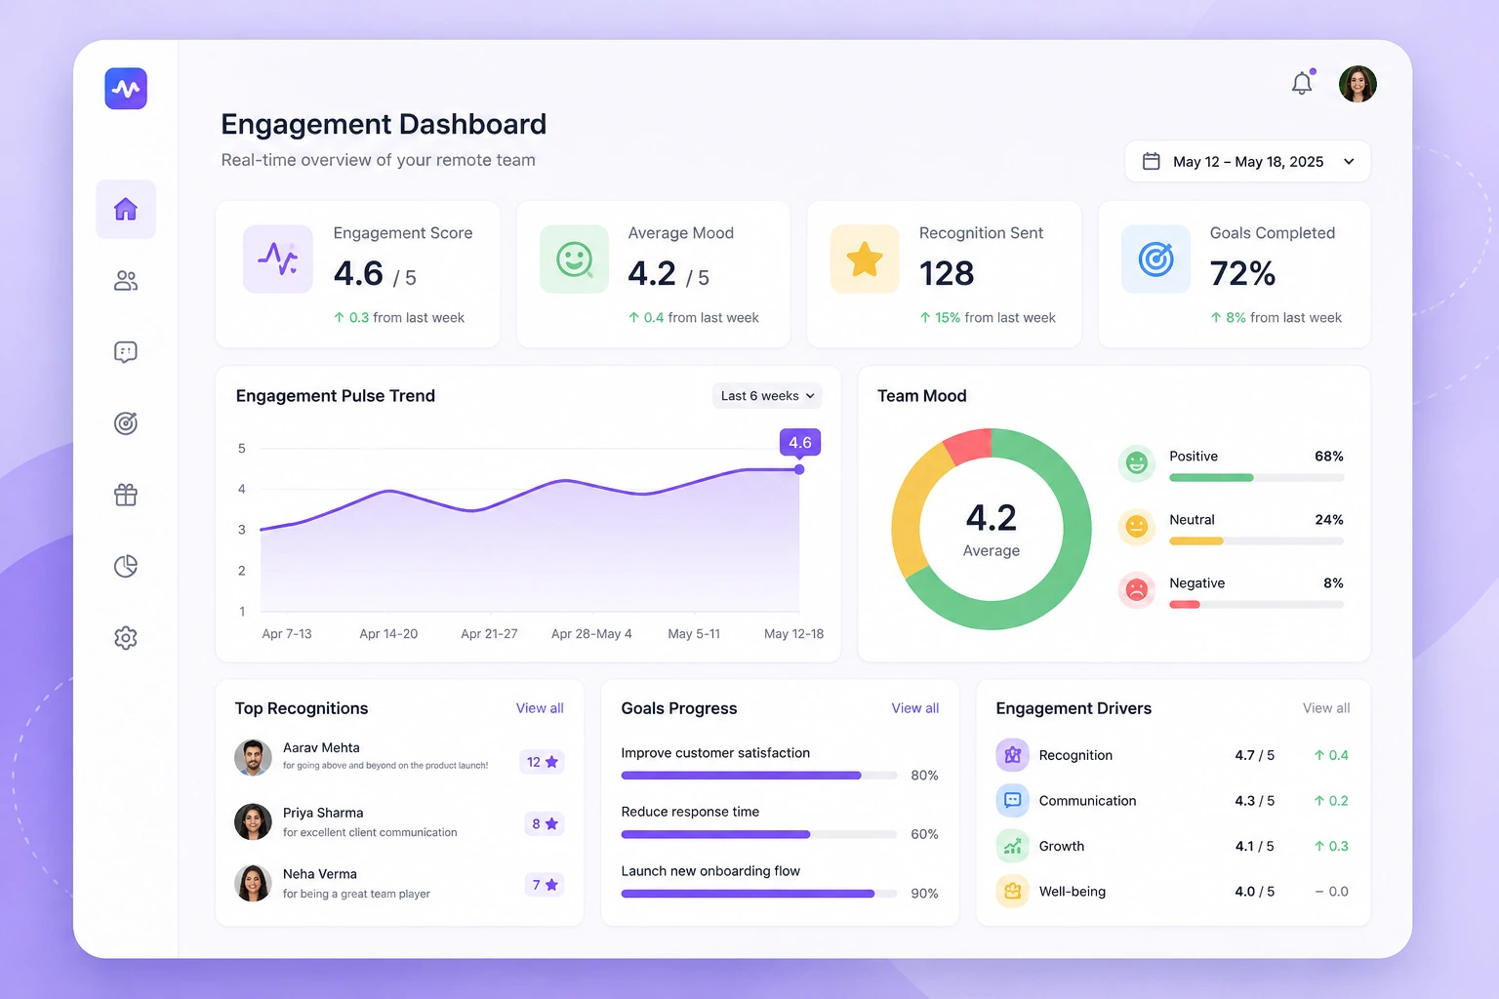Click the Positive 68% mood bar
This screenshot has height=999, width=1499.
1257,478
